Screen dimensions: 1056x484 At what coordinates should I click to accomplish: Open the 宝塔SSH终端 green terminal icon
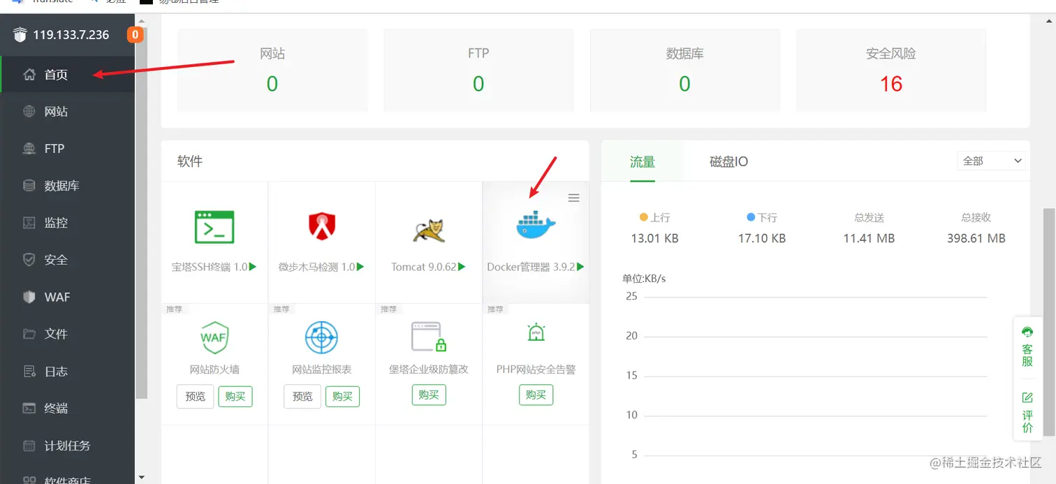tap(214, 227)
